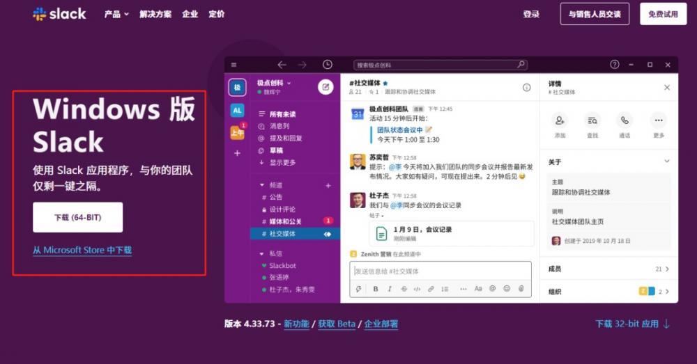Collapse the 私信 section
697x364 pixels.
[262, 253]
